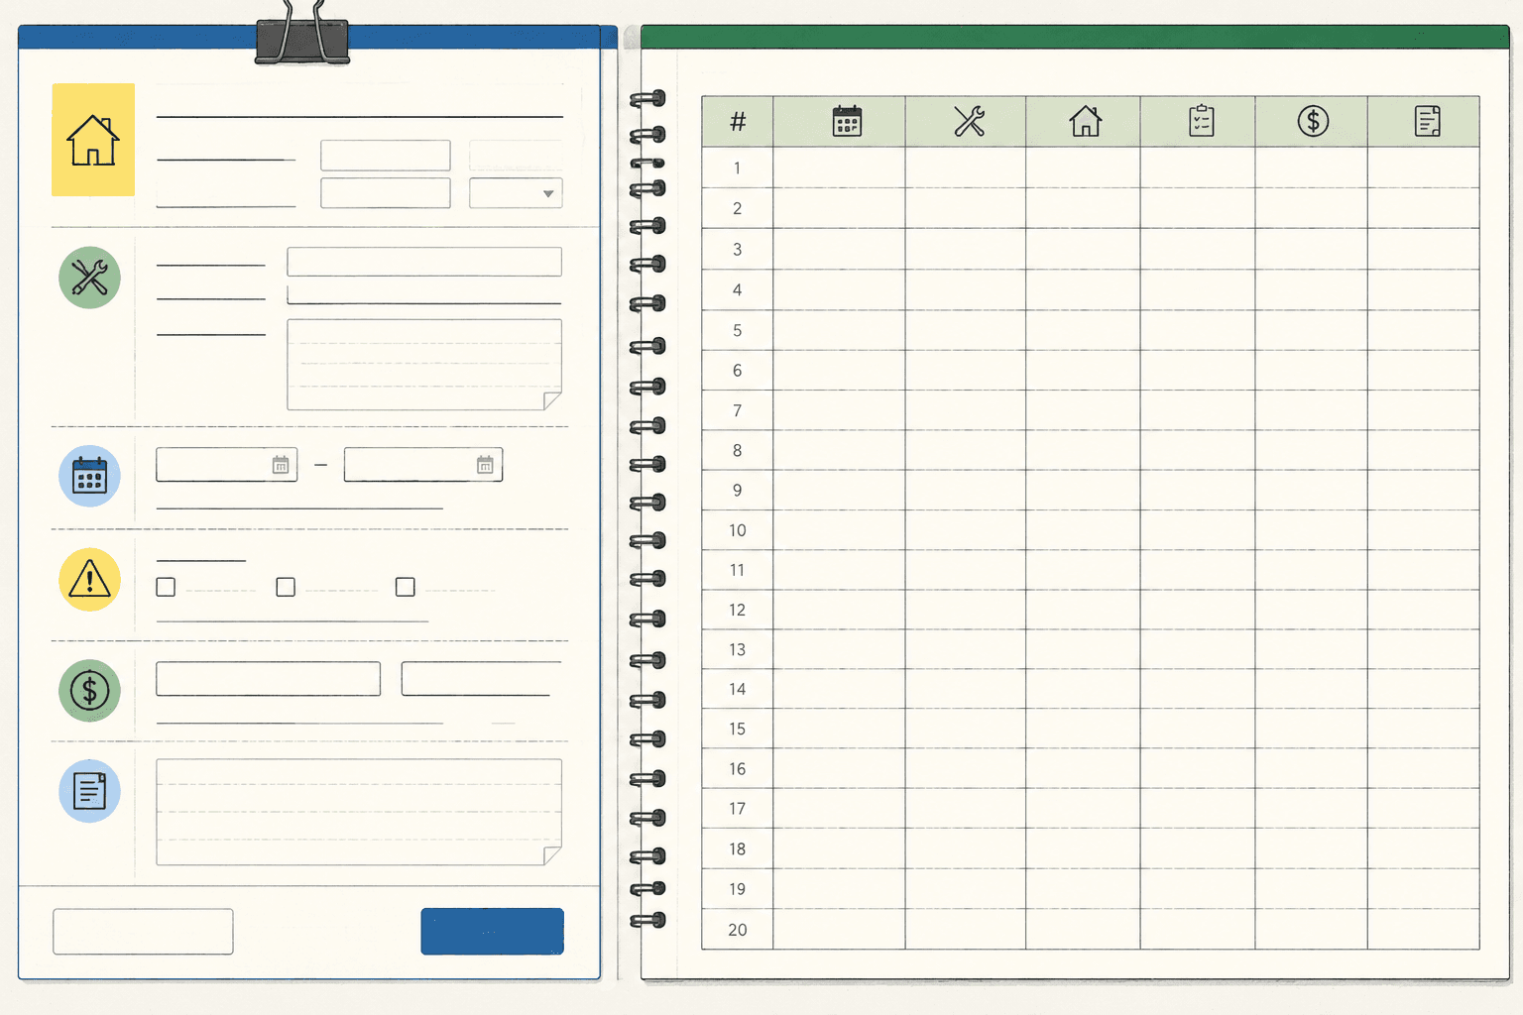Click the lower input box beside the dropdown
This screenshot has width=1523, height=1015.
click(386, 193)
